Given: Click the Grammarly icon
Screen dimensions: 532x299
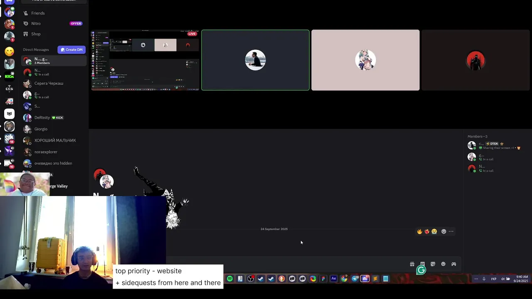Looking at the screenshot, I should (x=421, y=270).
